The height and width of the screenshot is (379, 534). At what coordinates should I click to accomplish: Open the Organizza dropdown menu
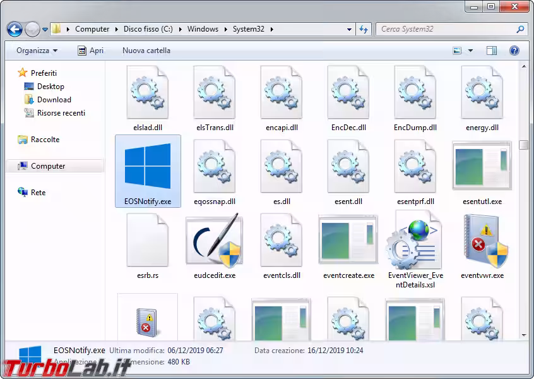[x=37, y=51]
